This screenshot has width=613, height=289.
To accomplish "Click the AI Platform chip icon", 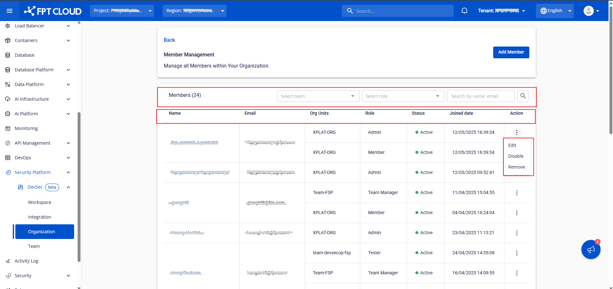I will (x=8, y=114).
